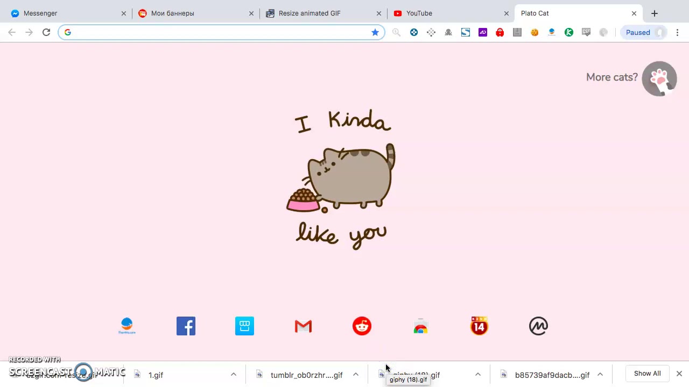Expand options for b85739af9dacb download
Image resolution: width=689 pixels, height=387 pixels.
(x=600, y=375)
